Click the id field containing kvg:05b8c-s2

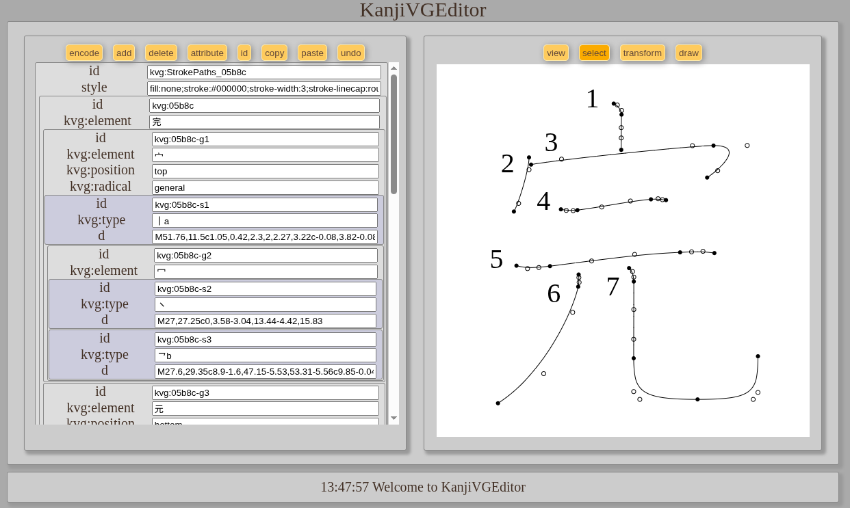pyautogui.click(x=266, y=289)
